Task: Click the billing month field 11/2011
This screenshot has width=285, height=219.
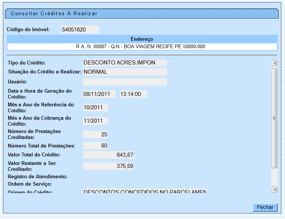Action: (95, 121)
